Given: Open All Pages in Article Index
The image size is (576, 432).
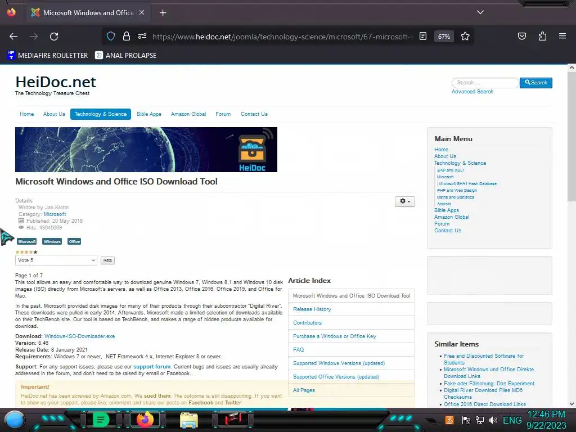Looking at the screenshot, I should pyautogui.click(x=304, y=390).
